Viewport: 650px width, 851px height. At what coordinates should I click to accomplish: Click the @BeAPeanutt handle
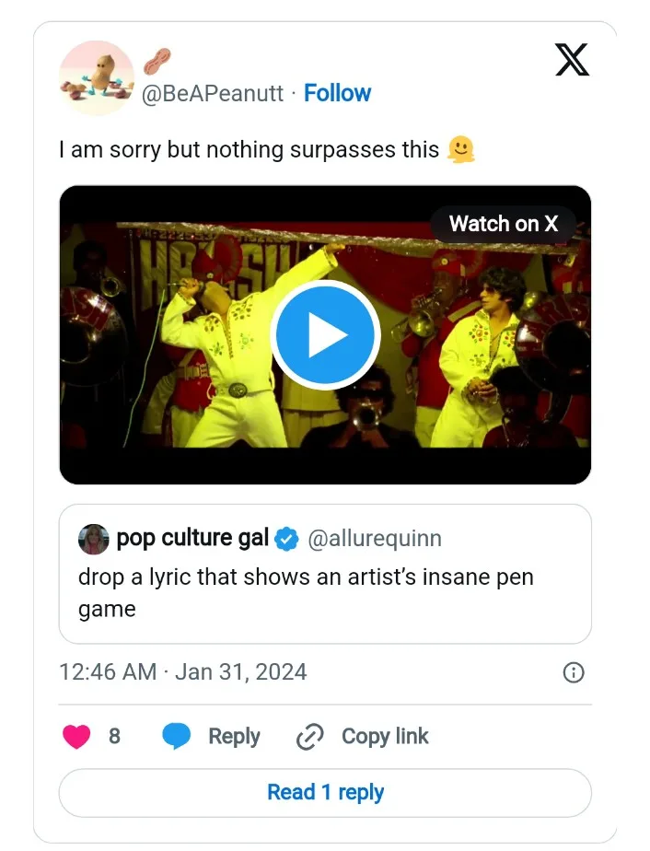coord(212,93)
